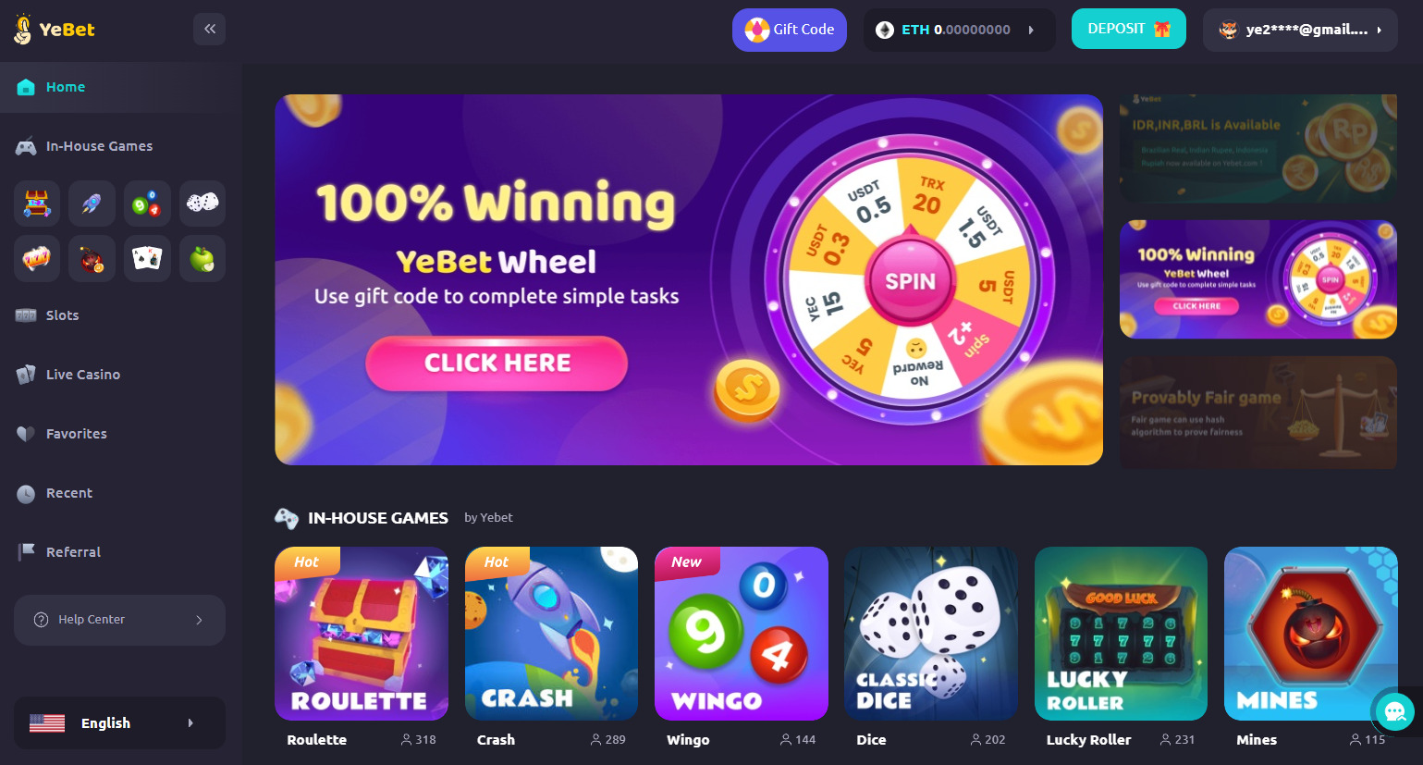Expand the ETH balance currency dropdown
The image size is (1423, 765).
pos(959,30)
